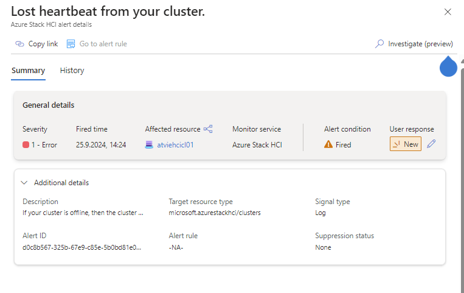Click the Go to alert rule icon
The width and height of the screenshot is (464, 293).
click(x=71, y=44)
